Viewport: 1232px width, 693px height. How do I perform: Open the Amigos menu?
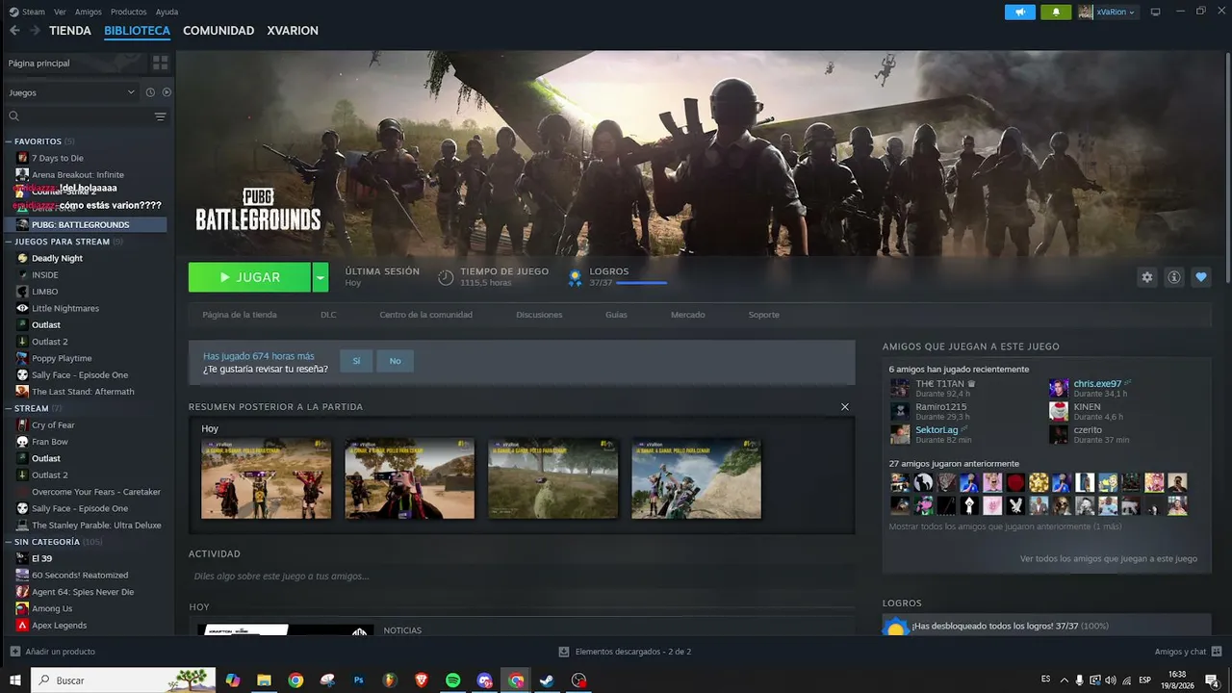(88, 12)
